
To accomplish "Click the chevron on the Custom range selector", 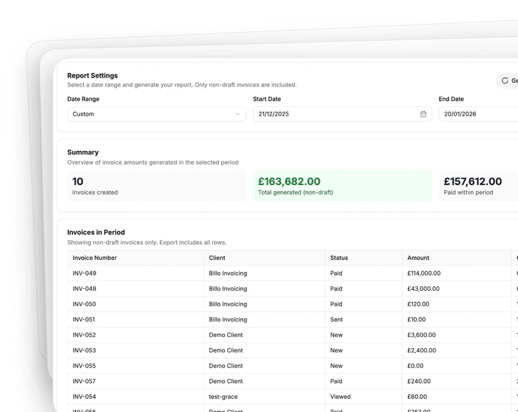I will click(238, 114).
